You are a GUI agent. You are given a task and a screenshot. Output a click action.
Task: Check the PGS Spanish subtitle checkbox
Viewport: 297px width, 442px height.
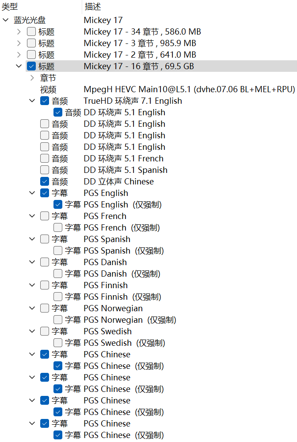tap(44, 239)
